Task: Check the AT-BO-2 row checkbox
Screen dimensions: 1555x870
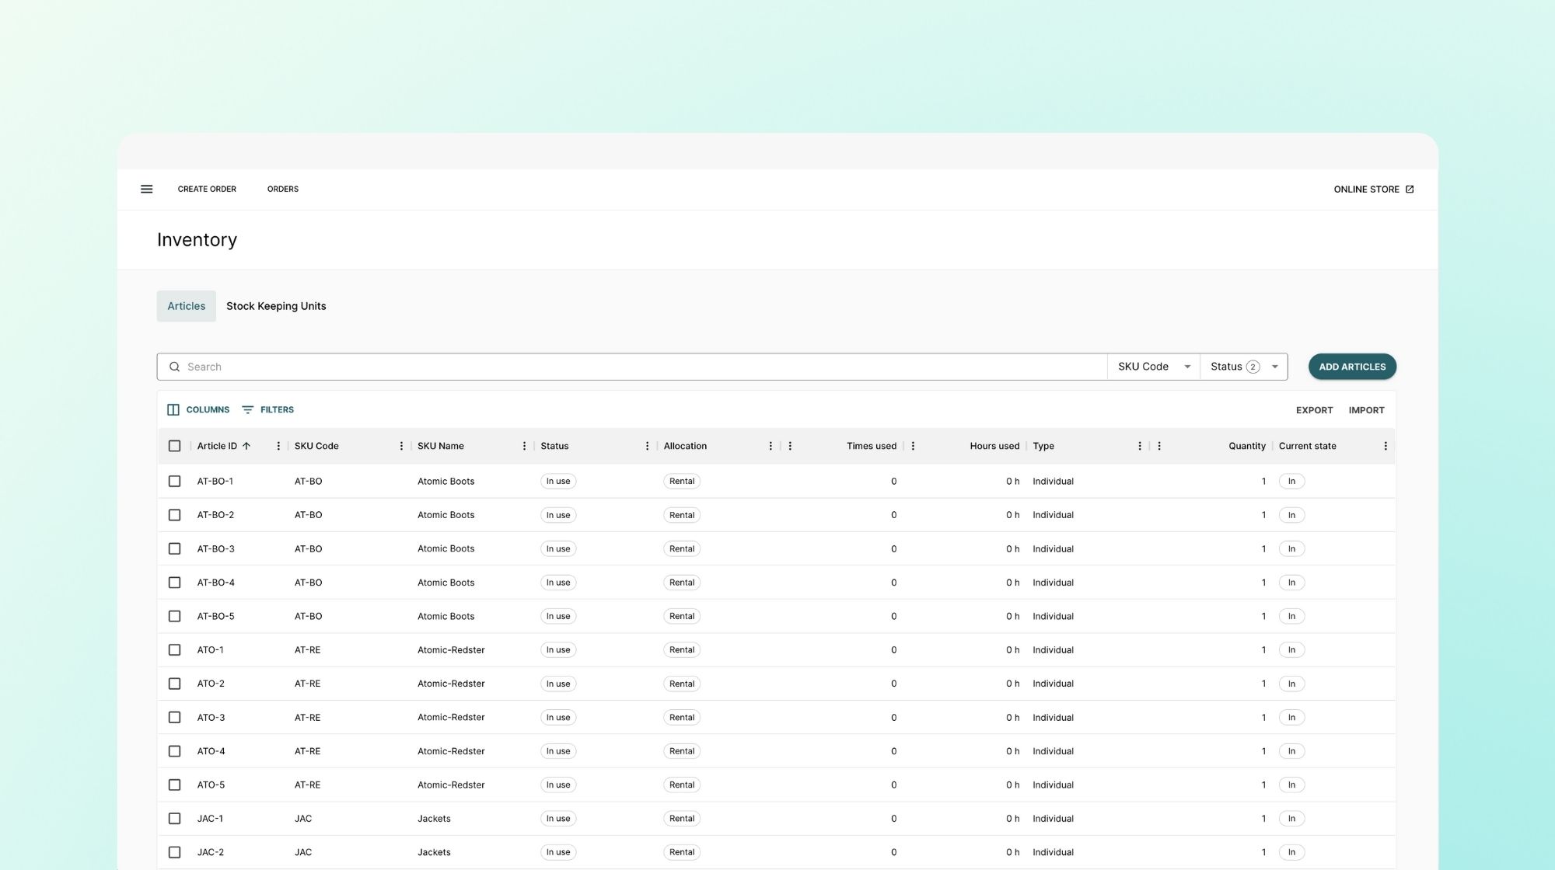Action: tap(174, 515)
